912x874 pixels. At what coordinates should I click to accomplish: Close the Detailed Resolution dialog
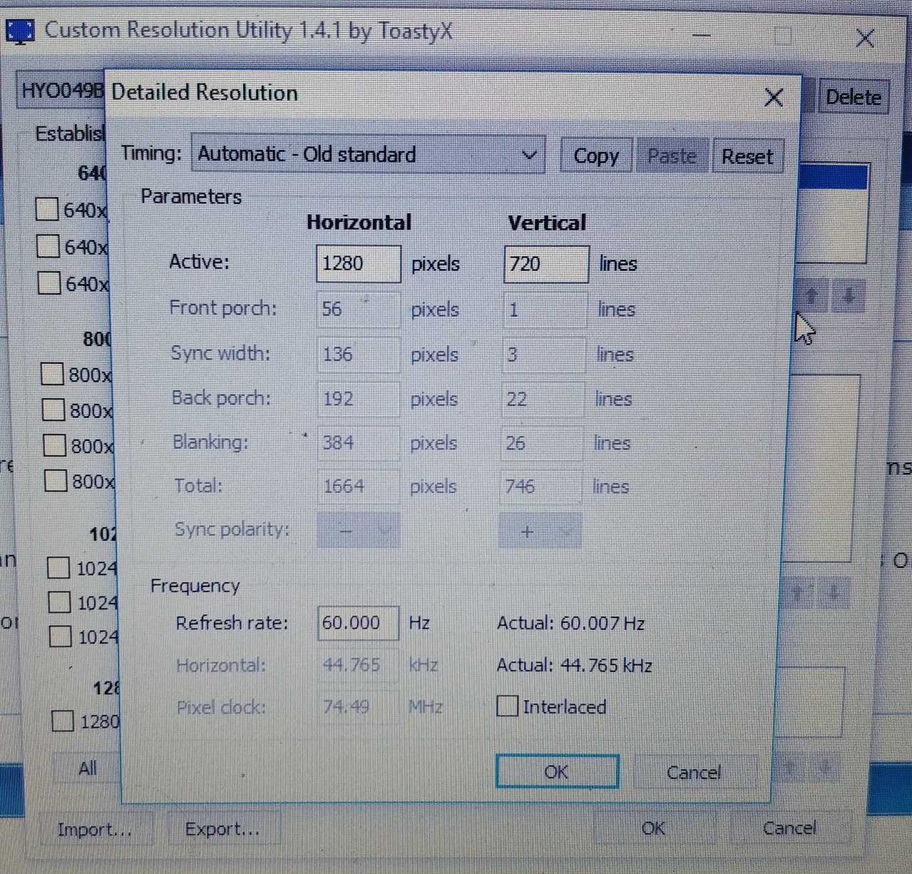pos(774,98)
